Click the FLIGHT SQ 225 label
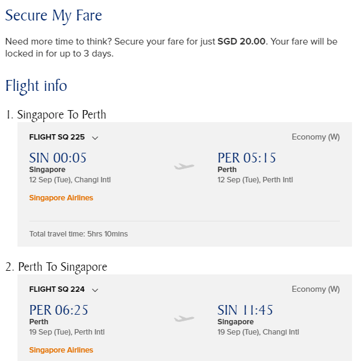Image resolution: width=355 pixels, height=361 pixels. [57, 137]
